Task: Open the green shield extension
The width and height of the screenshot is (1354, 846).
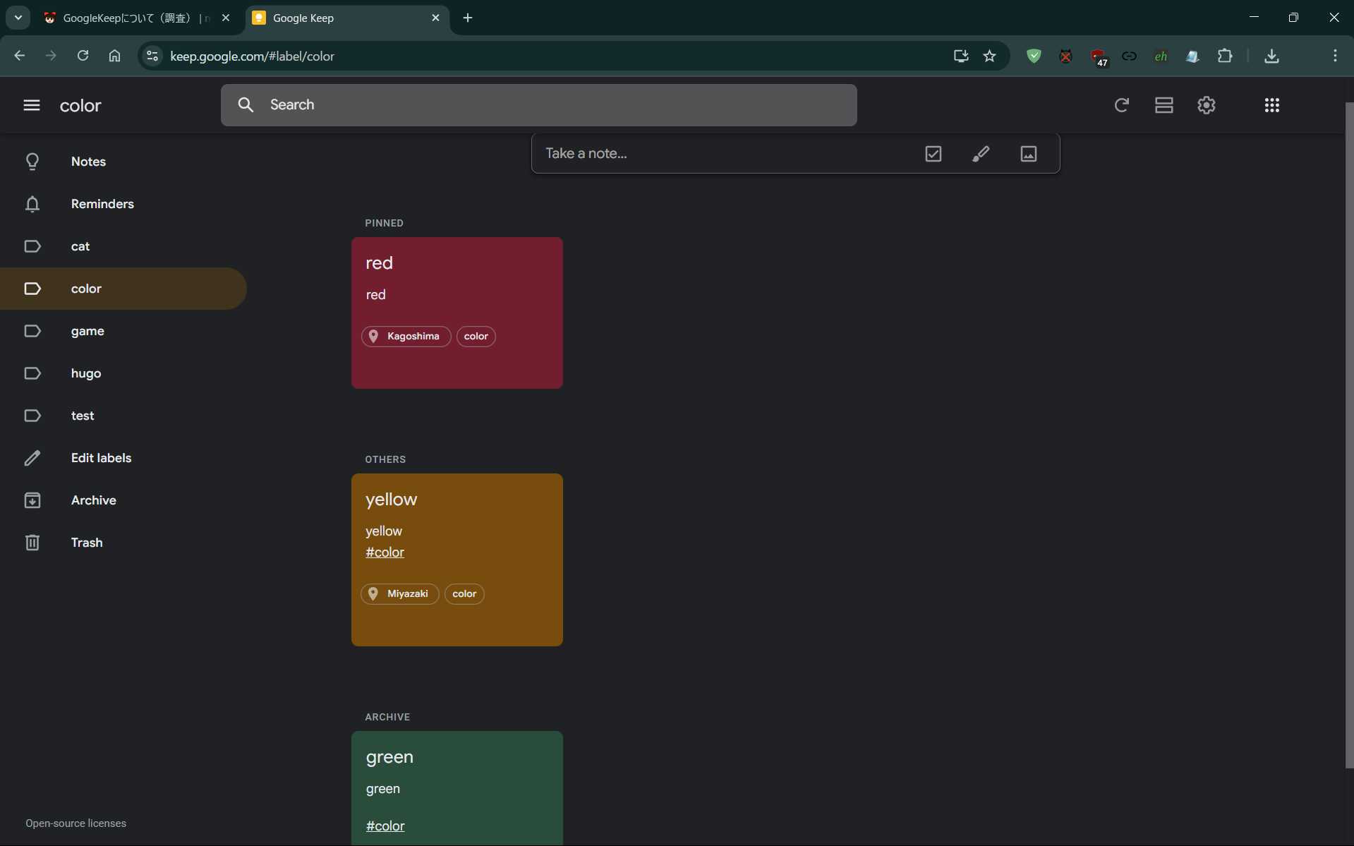Action: pos(1034,56)
